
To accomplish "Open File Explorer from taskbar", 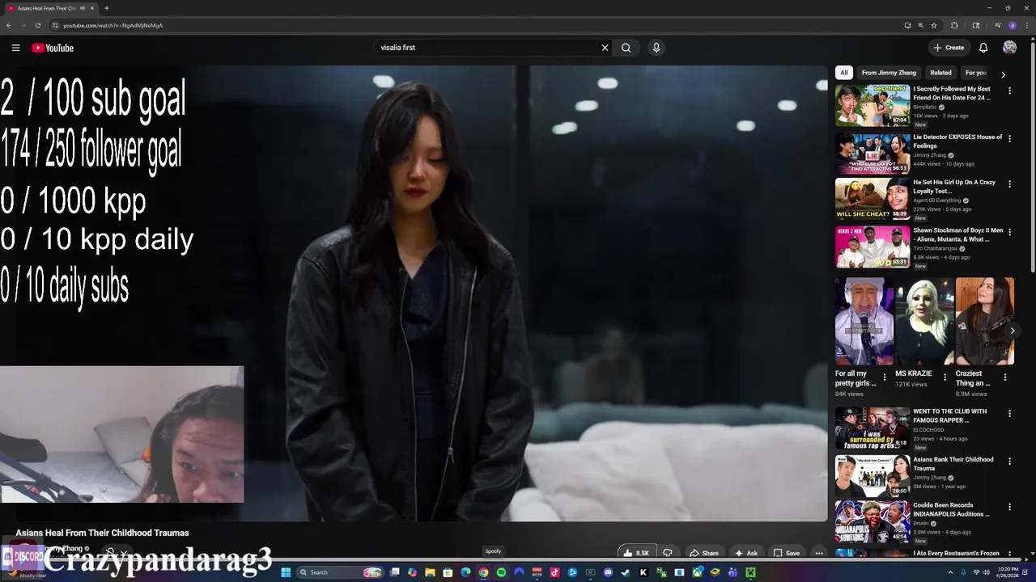I will pyautogui.click(x=430, y=572).
